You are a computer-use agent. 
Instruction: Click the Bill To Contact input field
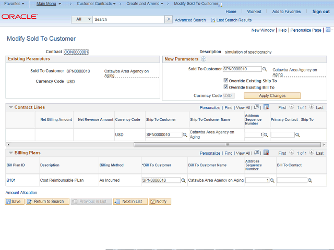(x=292, y=180)
